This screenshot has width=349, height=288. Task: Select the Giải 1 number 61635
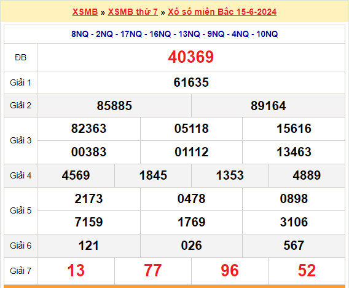coord(191,82)
